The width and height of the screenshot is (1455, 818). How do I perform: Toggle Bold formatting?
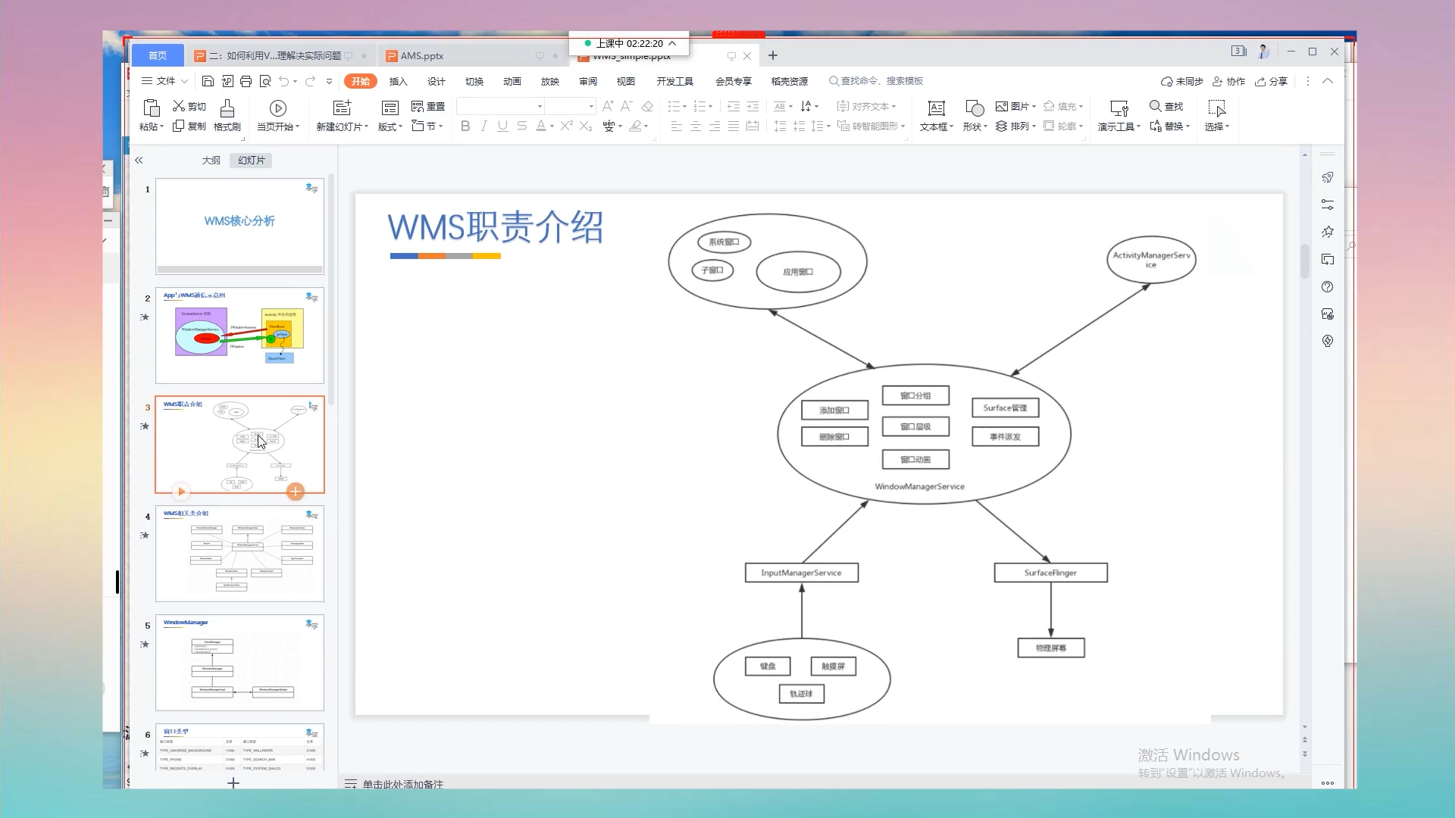[465, 126]
